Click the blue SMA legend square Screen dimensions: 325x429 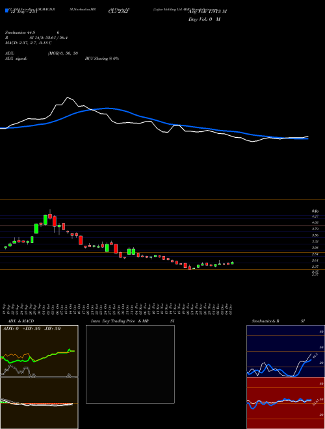6,11
